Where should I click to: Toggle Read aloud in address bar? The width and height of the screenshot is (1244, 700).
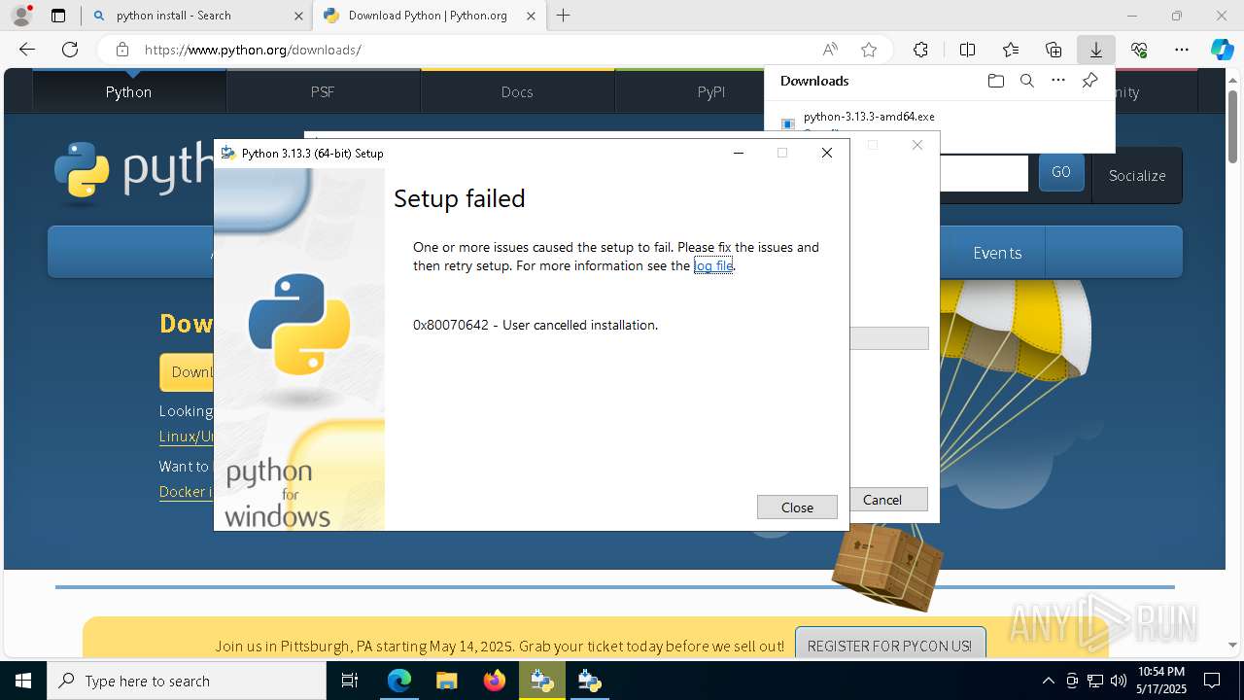[x=830, y=50]
